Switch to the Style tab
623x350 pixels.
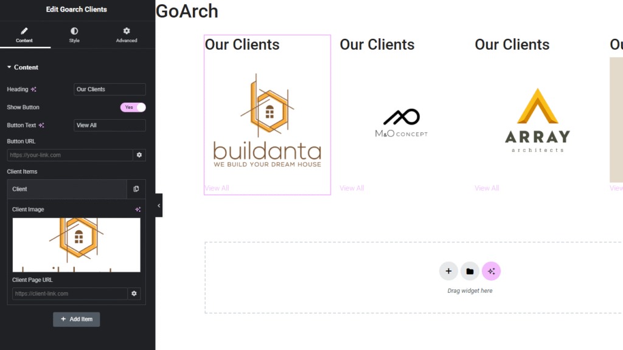74,35
